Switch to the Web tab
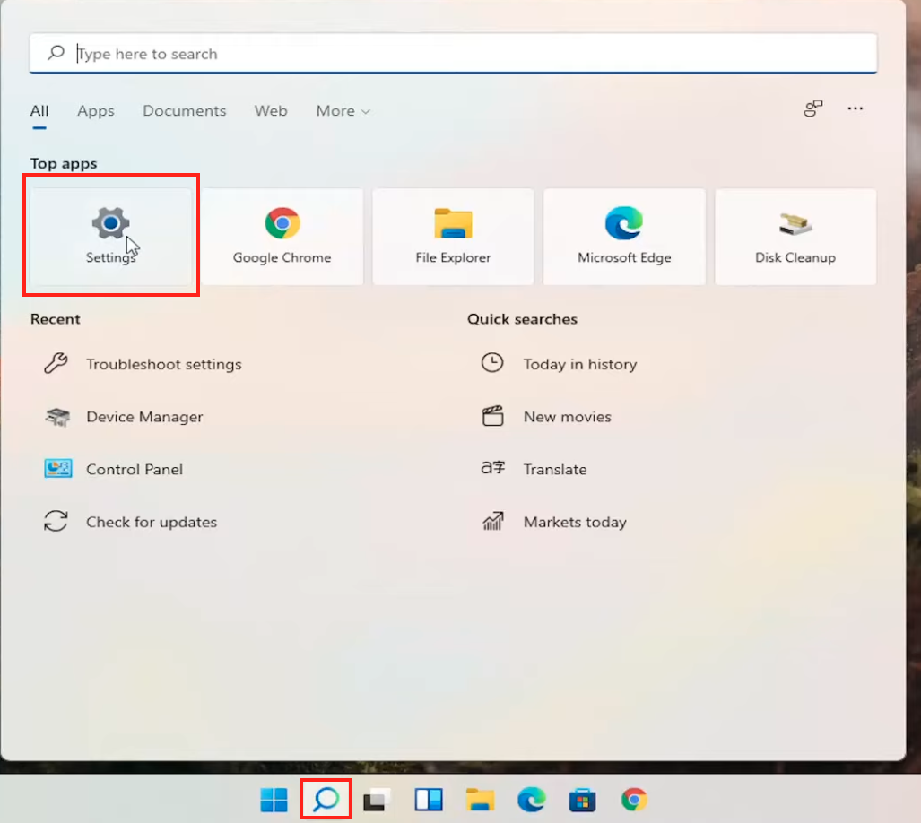This screenshot has width=921, height=823. pyautogui.click(x=271, y=111)
